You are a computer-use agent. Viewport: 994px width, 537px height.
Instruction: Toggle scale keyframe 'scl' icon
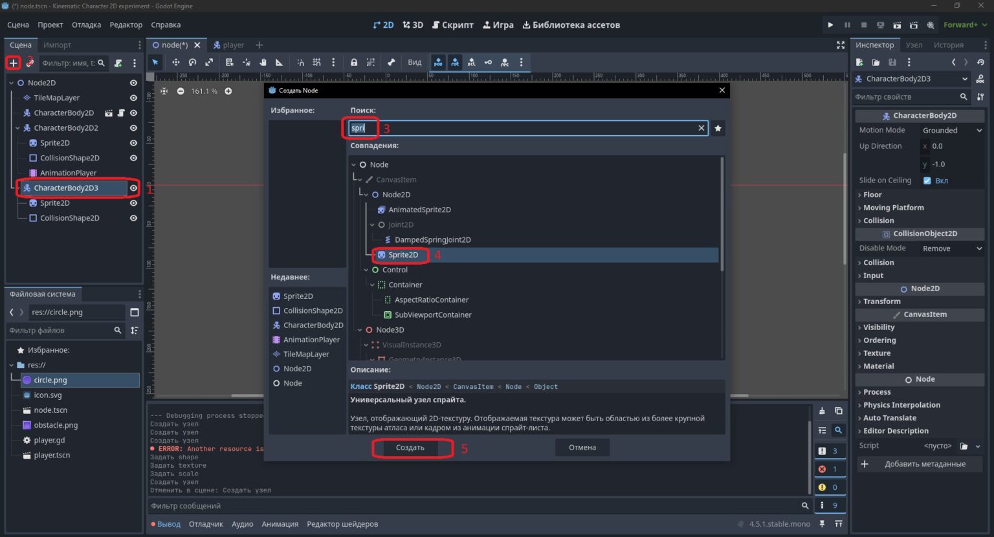[471, 63]
